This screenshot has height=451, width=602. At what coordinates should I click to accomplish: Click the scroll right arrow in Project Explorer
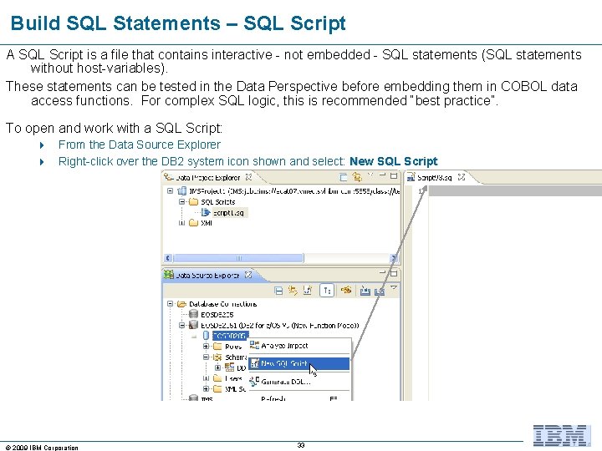tap(394, 258)
